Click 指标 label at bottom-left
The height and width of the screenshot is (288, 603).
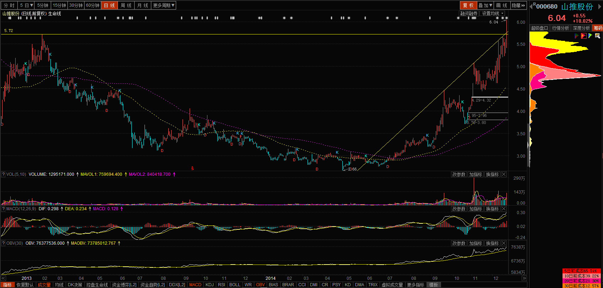(7, 285)
